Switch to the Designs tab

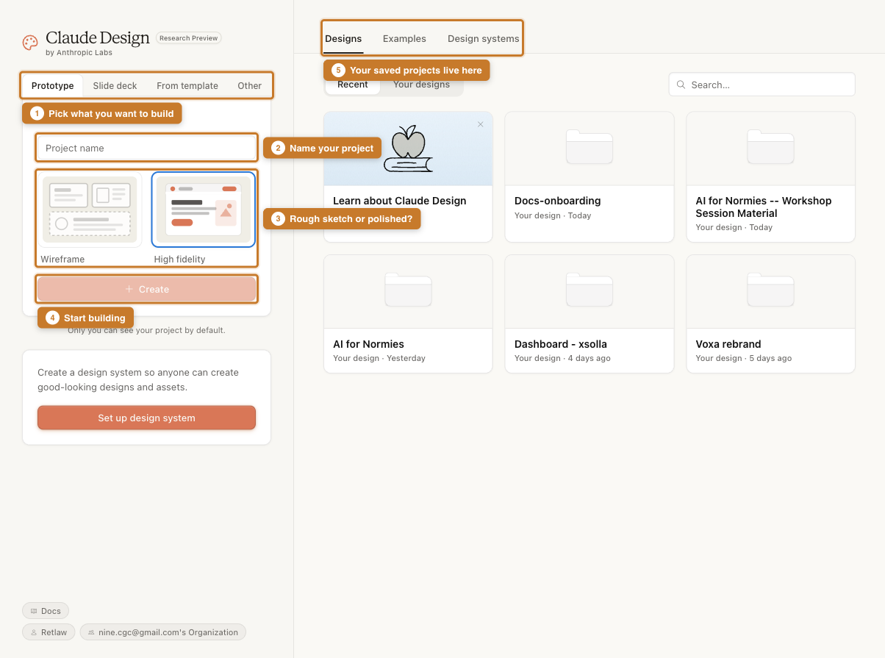point(344,38)
